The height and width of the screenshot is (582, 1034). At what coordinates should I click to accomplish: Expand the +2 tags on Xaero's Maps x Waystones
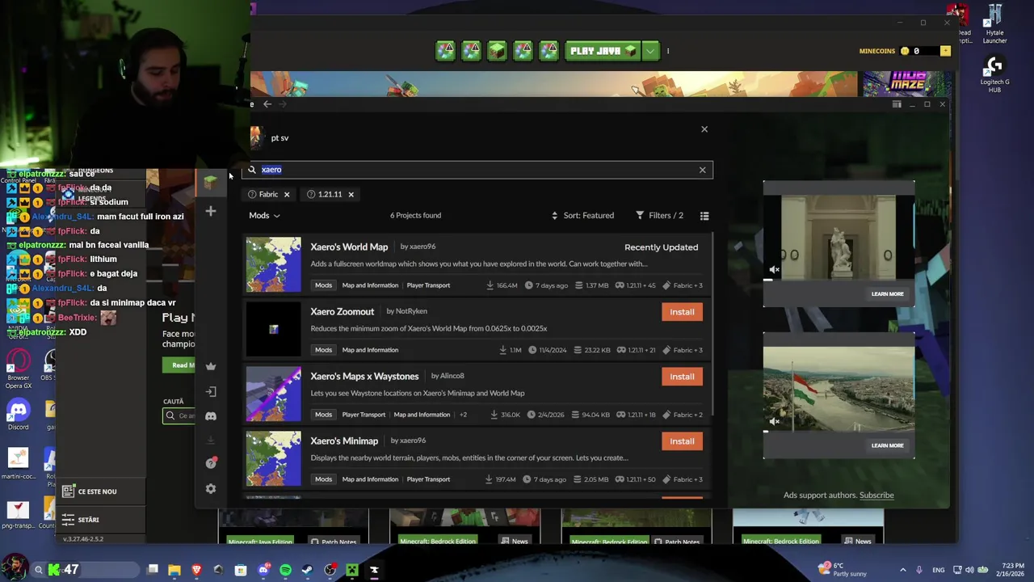pyautogui.click(x=463, y=415)
